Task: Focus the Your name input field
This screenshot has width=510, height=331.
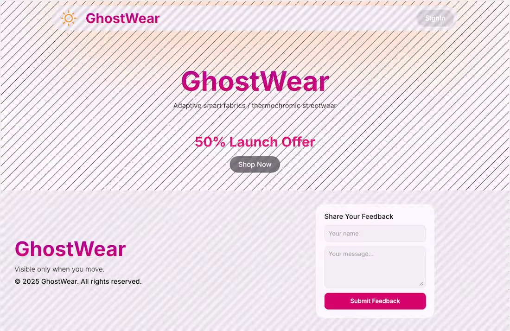Action: 375,234
